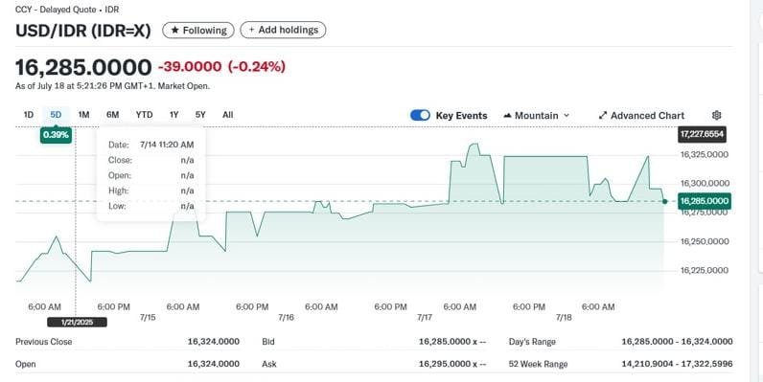Viewport: 763px width, 382px height.
Task: Click the Advanced Chart expand arrows icon
Action: 603,116
